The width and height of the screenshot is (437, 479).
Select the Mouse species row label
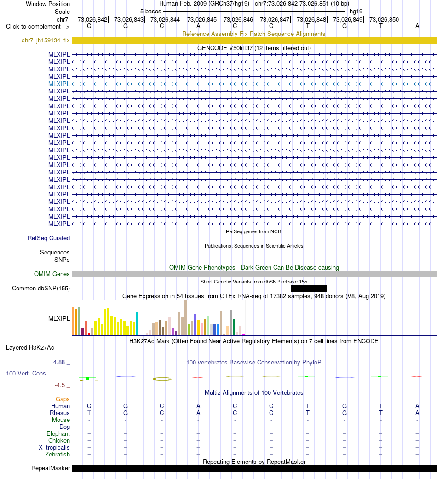tap(61, 420)
